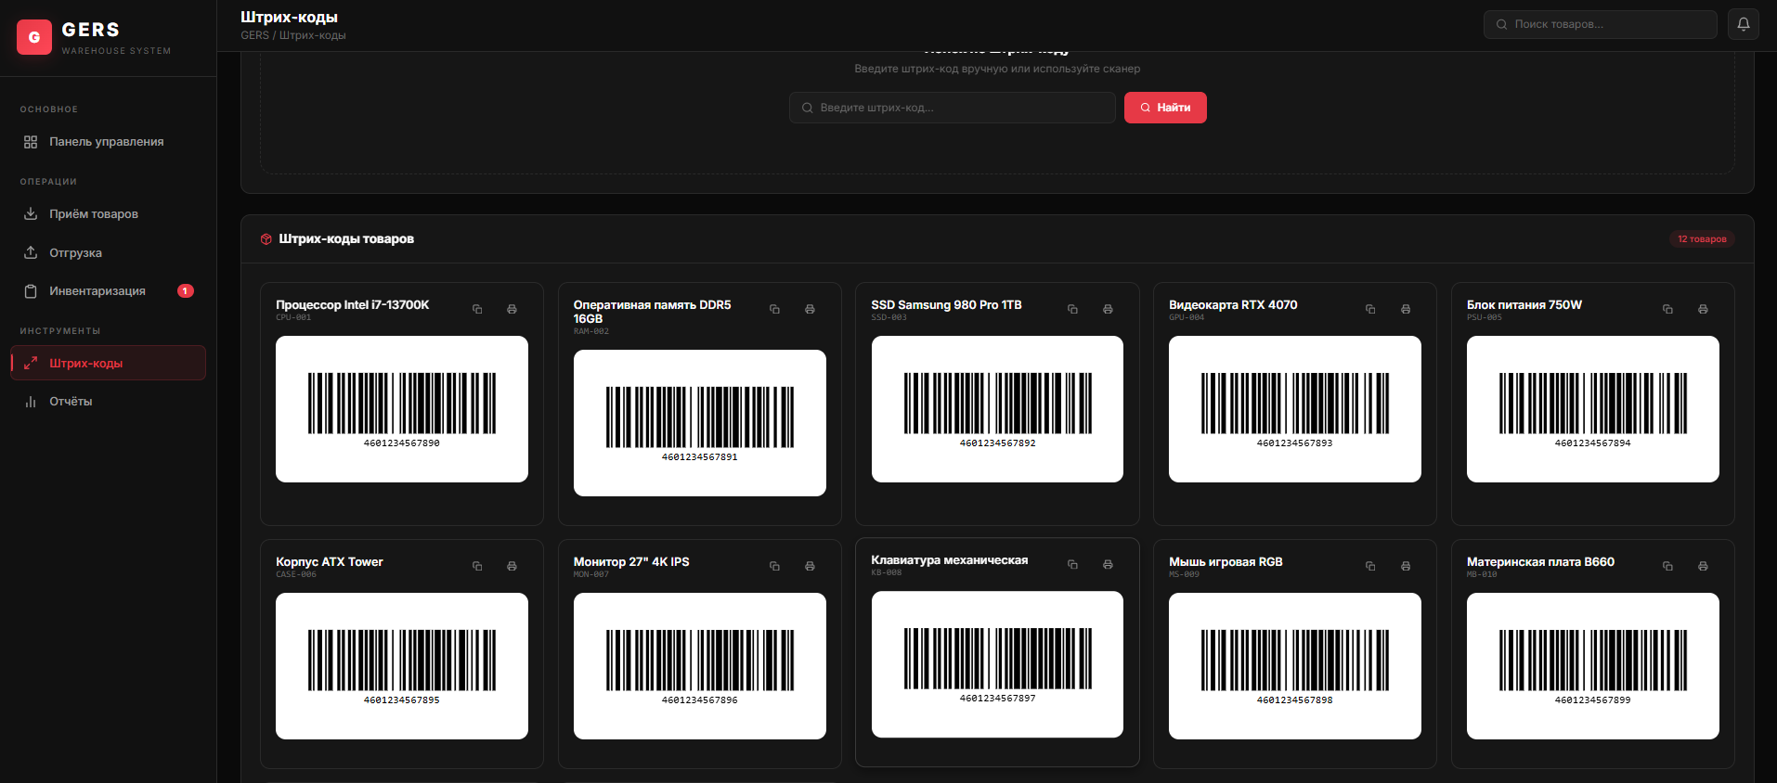Copy barcode for Мышь игровая RGB
Image resolution: width=1777 pixels, height=783 pixels.
click(1370, 566)
